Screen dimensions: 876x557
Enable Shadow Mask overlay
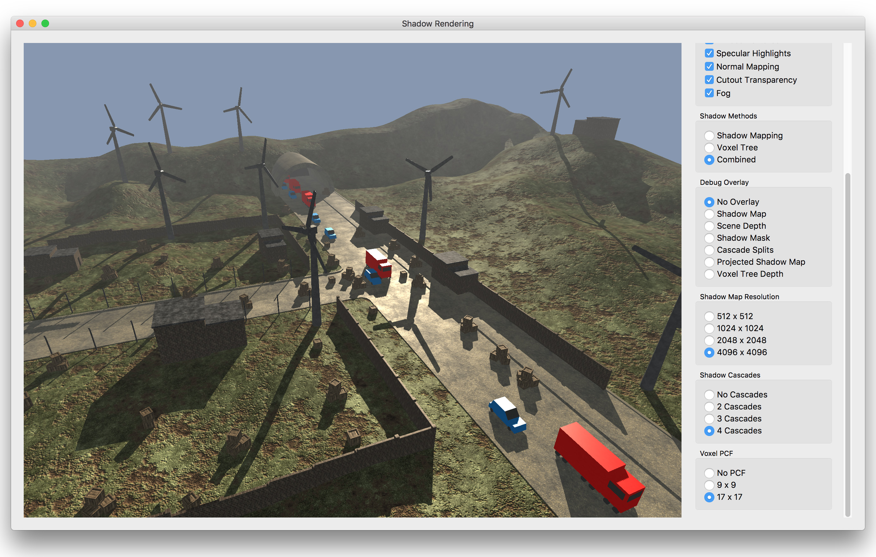709,238
